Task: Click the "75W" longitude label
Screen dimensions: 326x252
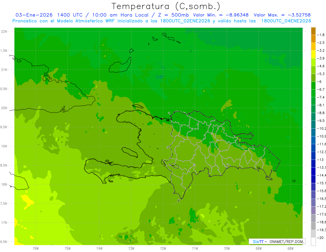Action: coord(68,248)
